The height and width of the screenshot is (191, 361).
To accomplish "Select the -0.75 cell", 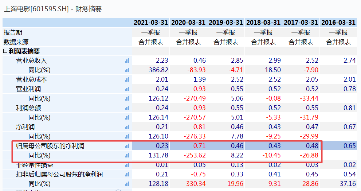I will [188, 174].
